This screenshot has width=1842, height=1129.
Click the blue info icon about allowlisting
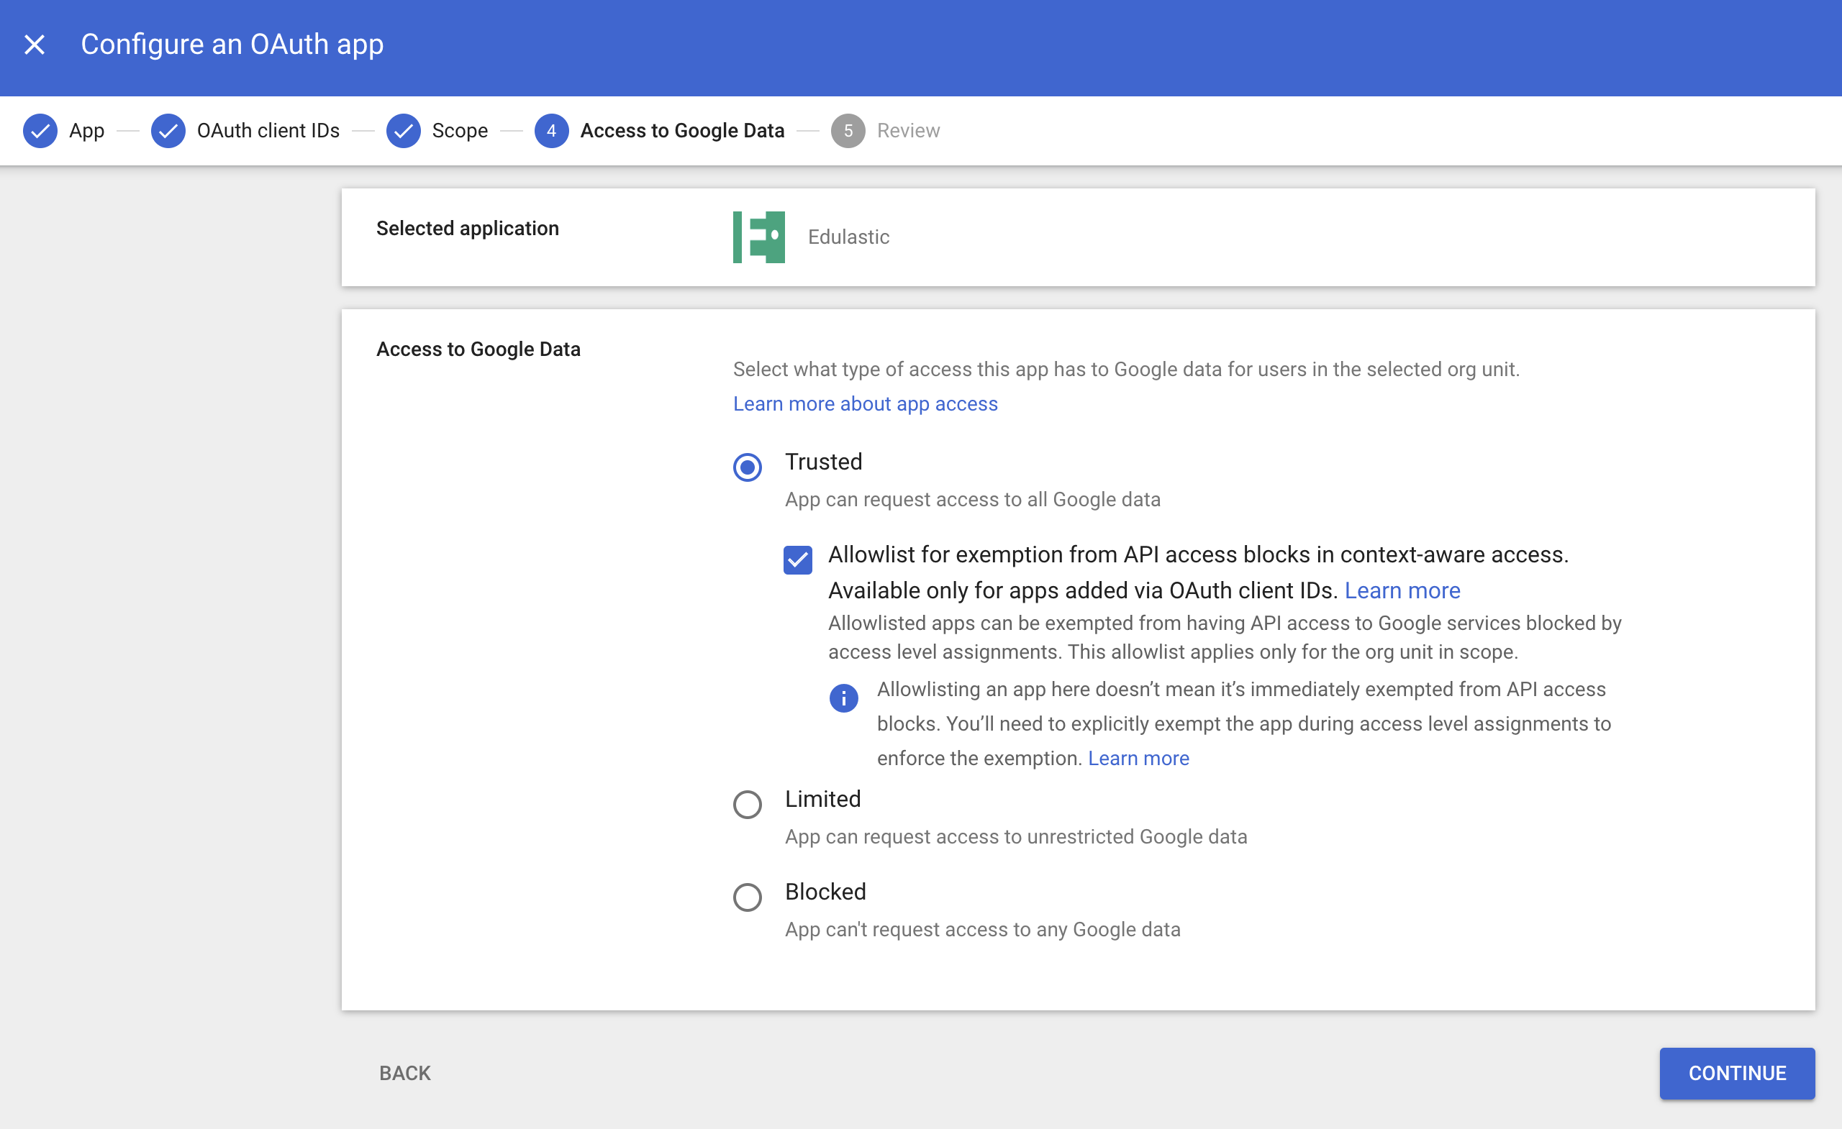(x=844, y=698)
